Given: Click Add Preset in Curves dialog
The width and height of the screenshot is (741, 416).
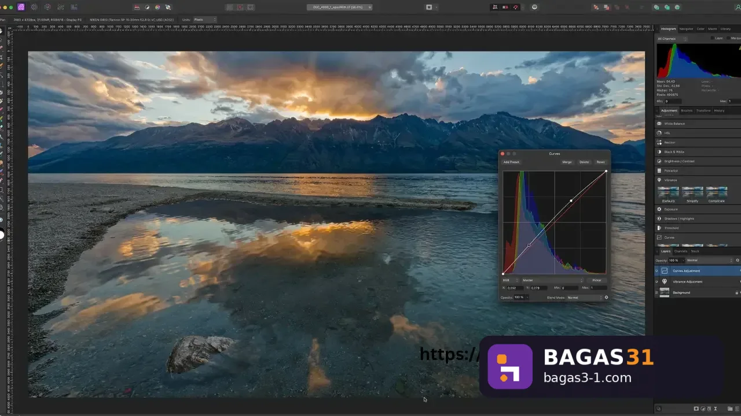Looking at the screenshot, I should click(x=511, y=162).
